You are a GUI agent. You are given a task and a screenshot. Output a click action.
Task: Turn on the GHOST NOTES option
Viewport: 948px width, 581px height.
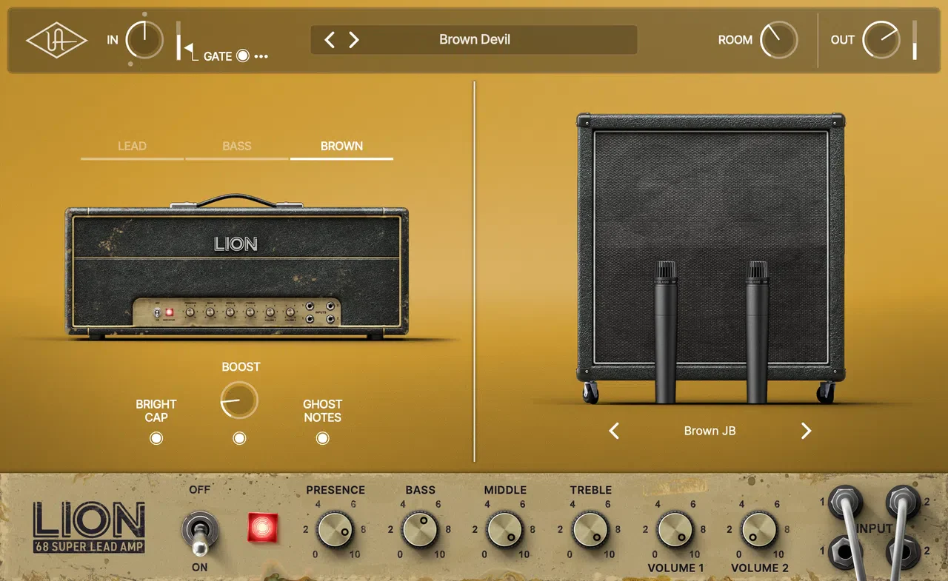(x=322, y=437)
